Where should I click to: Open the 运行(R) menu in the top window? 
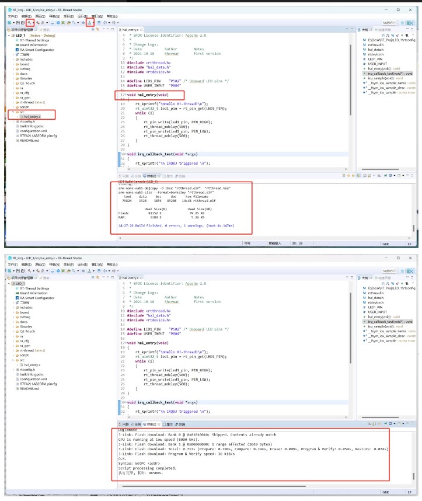pyautogui.click(x=82, y=16)
